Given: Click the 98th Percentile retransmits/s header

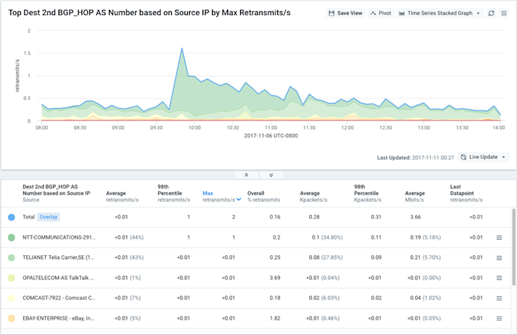Looking at the screenshot, I should click(174, 193).
